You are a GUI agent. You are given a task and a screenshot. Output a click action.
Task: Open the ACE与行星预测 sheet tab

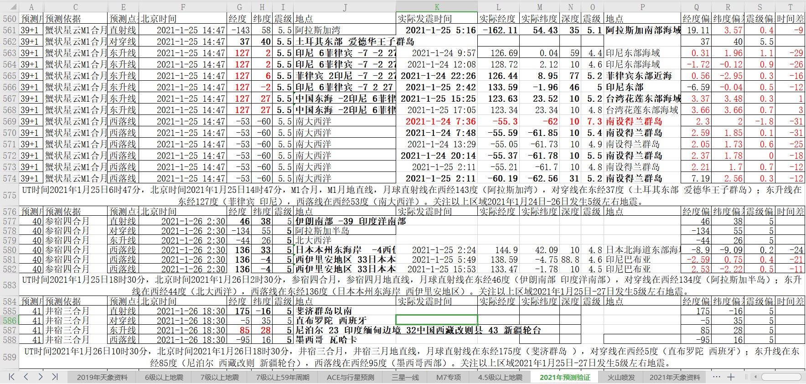coord(350,377)
